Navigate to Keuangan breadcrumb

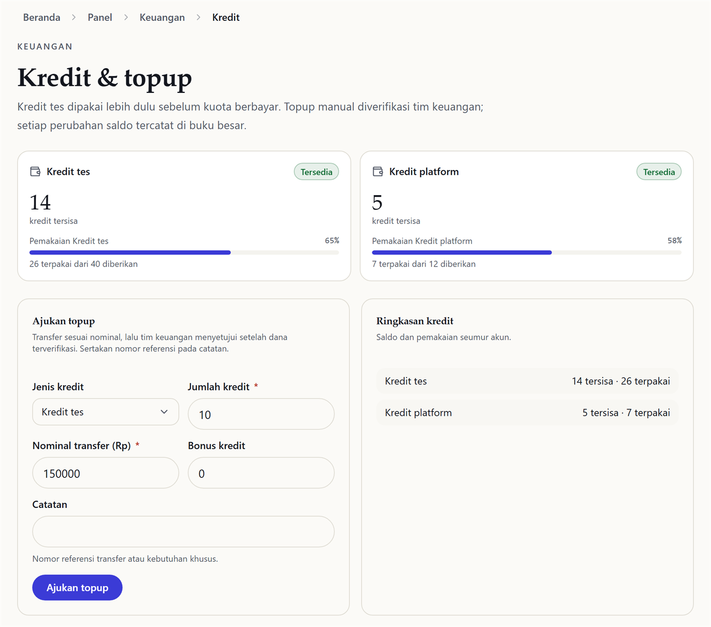(x=162, y=17)
